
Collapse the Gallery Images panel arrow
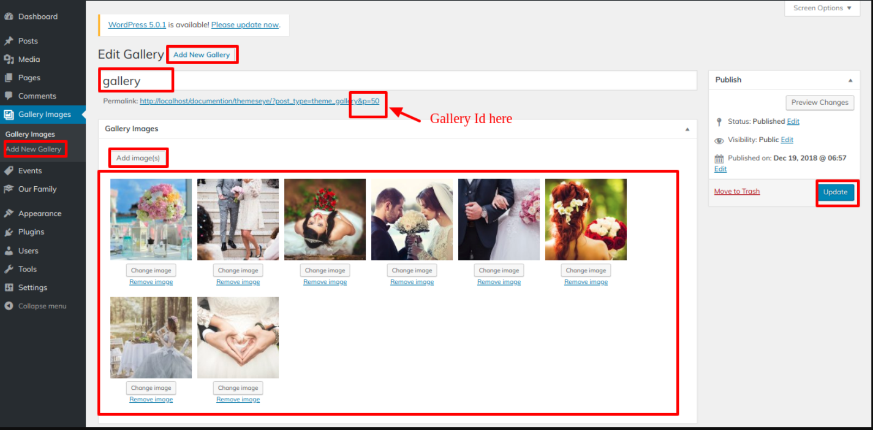687,129
